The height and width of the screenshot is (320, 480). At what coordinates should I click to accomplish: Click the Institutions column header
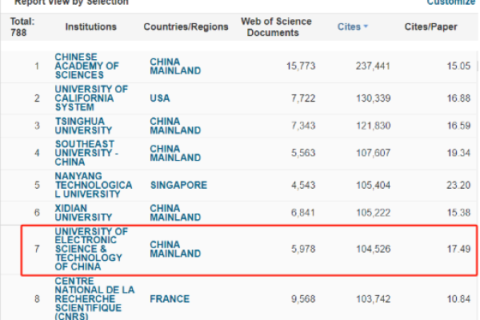pyautogui.click(x=91, y=26)
